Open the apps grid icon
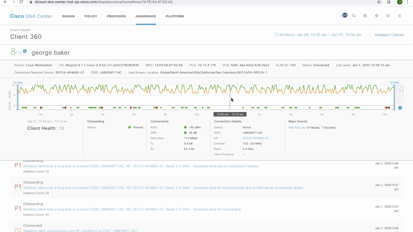413x232 pixels. [x=365, y=16]
